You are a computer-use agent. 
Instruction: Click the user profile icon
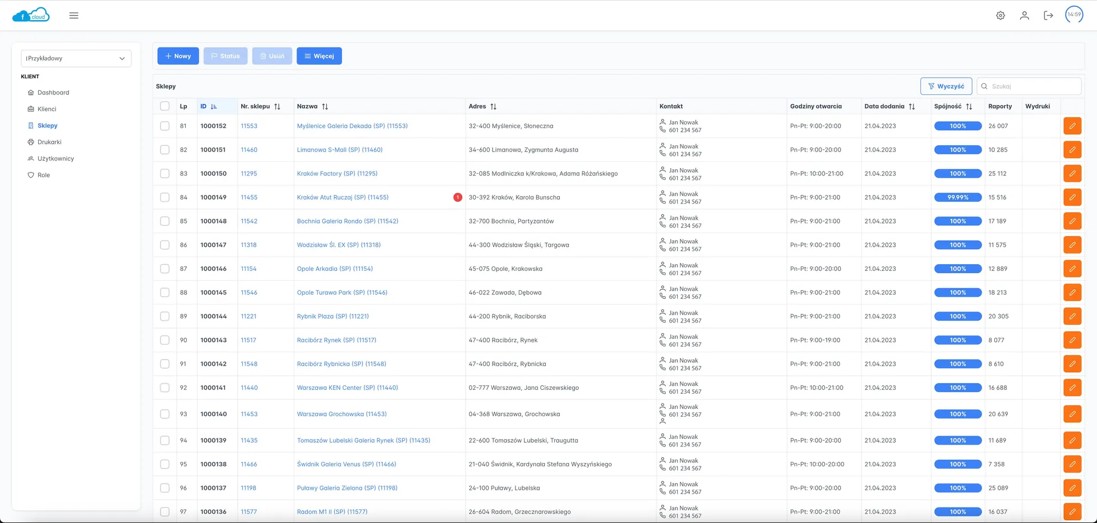tap(1024, 15)
